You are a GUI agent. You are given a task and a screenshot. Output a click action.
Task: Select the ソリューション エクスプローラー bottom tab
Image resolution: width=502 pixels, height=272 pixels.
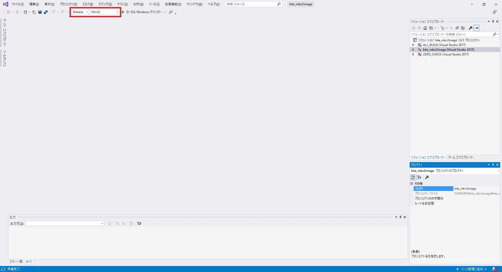428,157
